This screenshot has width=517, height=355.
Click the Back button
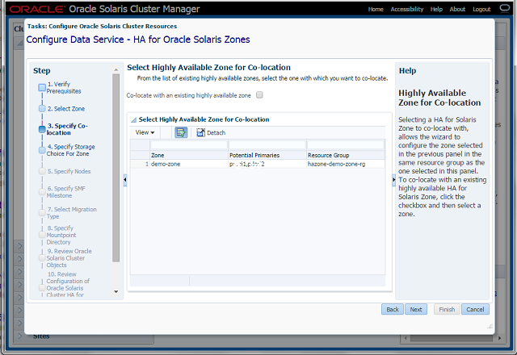point(393,309)
